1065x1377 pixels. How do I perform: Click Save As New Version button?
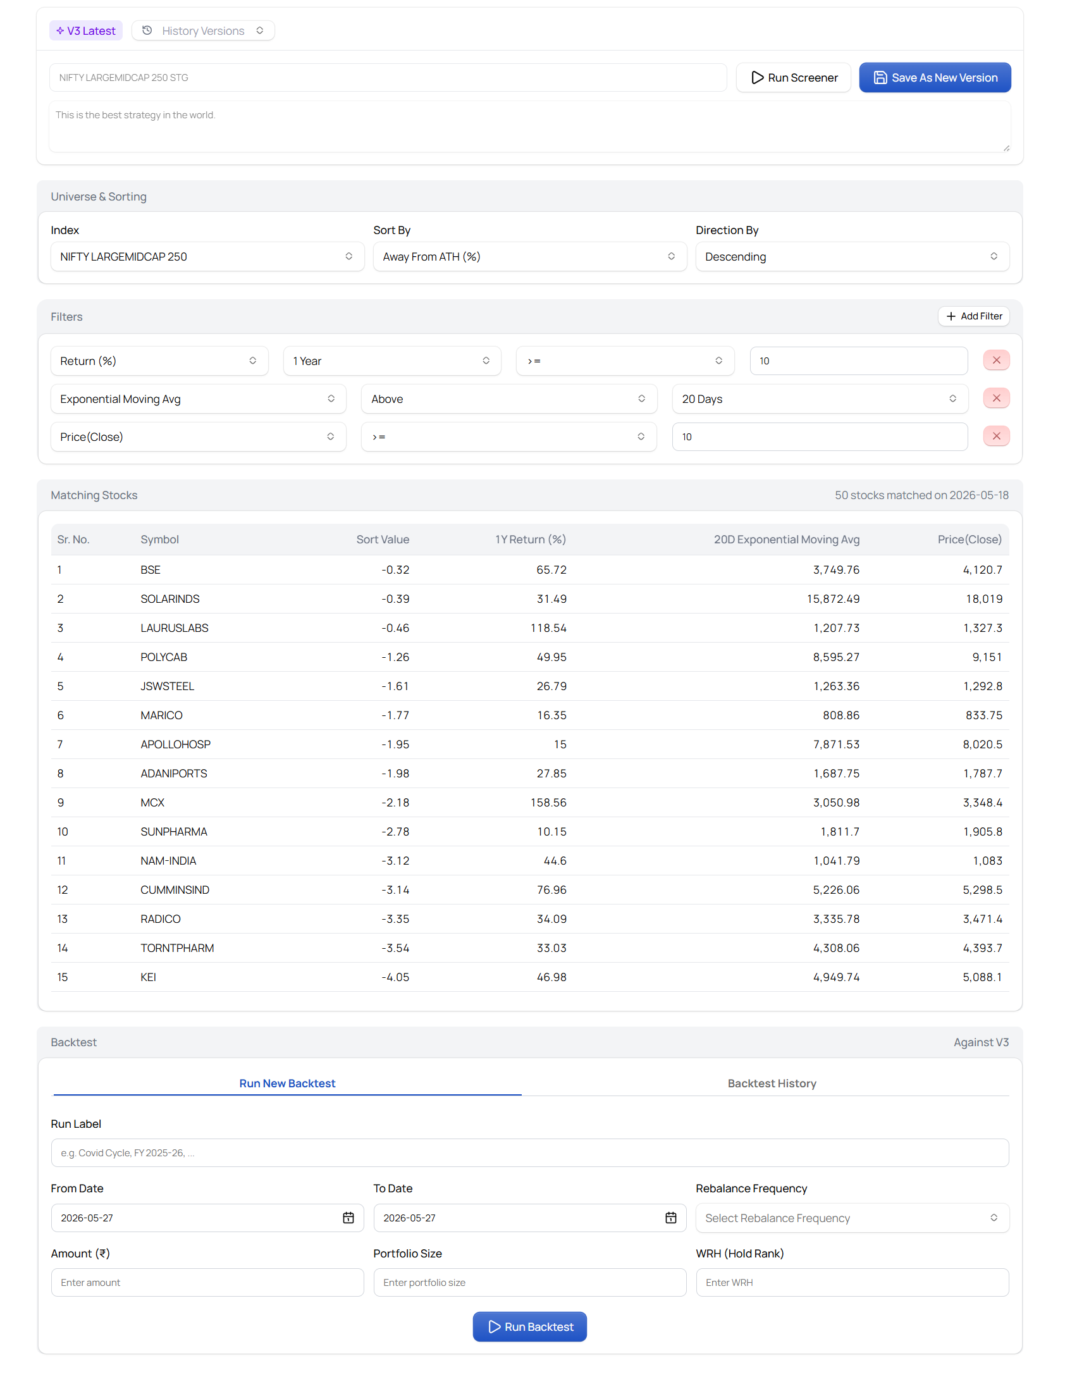coord(935,78)
